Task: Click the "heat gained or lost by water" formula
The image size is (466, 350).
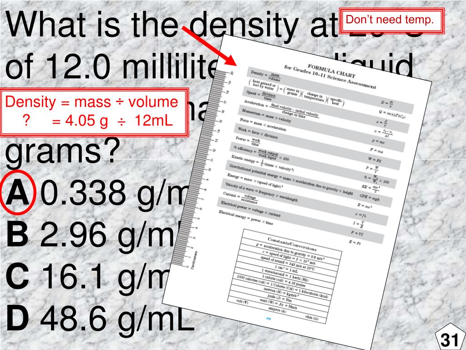Action: click(296, 92)
